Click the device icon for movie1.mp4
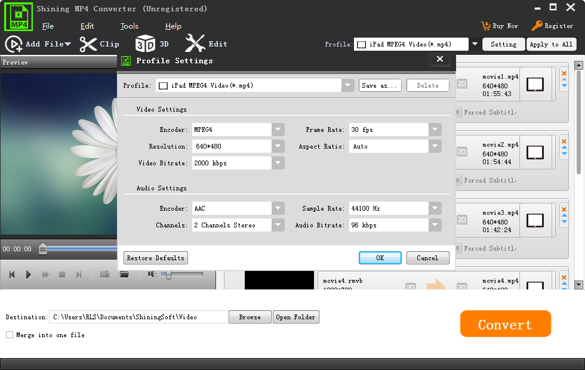Viewport: 585px width, 370px height. pos(535,84)
